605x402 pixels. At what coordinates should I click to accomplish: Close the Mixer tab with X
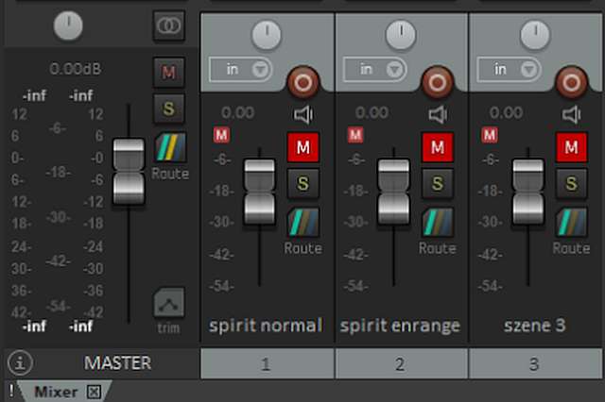94,391
